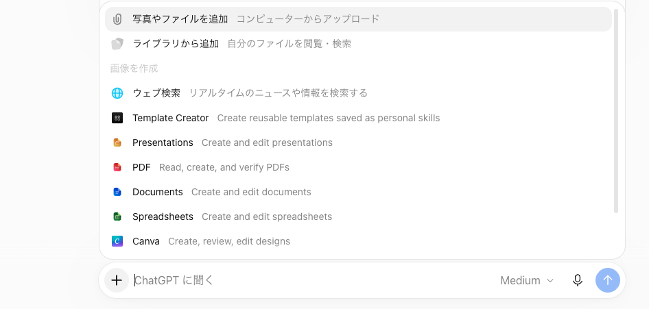Click the Template Creator black icon
The image size is (649, 309).
[117, 118]
